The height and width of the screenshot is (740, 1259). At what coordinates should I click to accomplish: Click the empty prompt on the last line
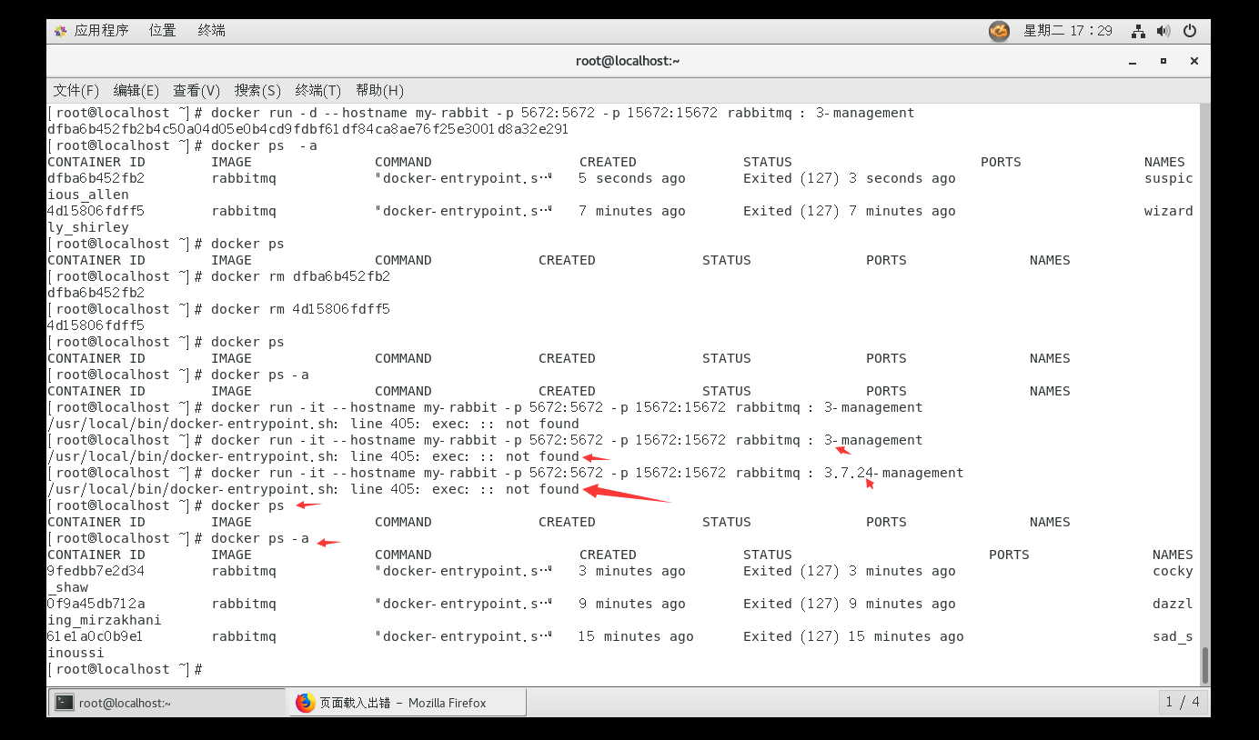point(125,669)
